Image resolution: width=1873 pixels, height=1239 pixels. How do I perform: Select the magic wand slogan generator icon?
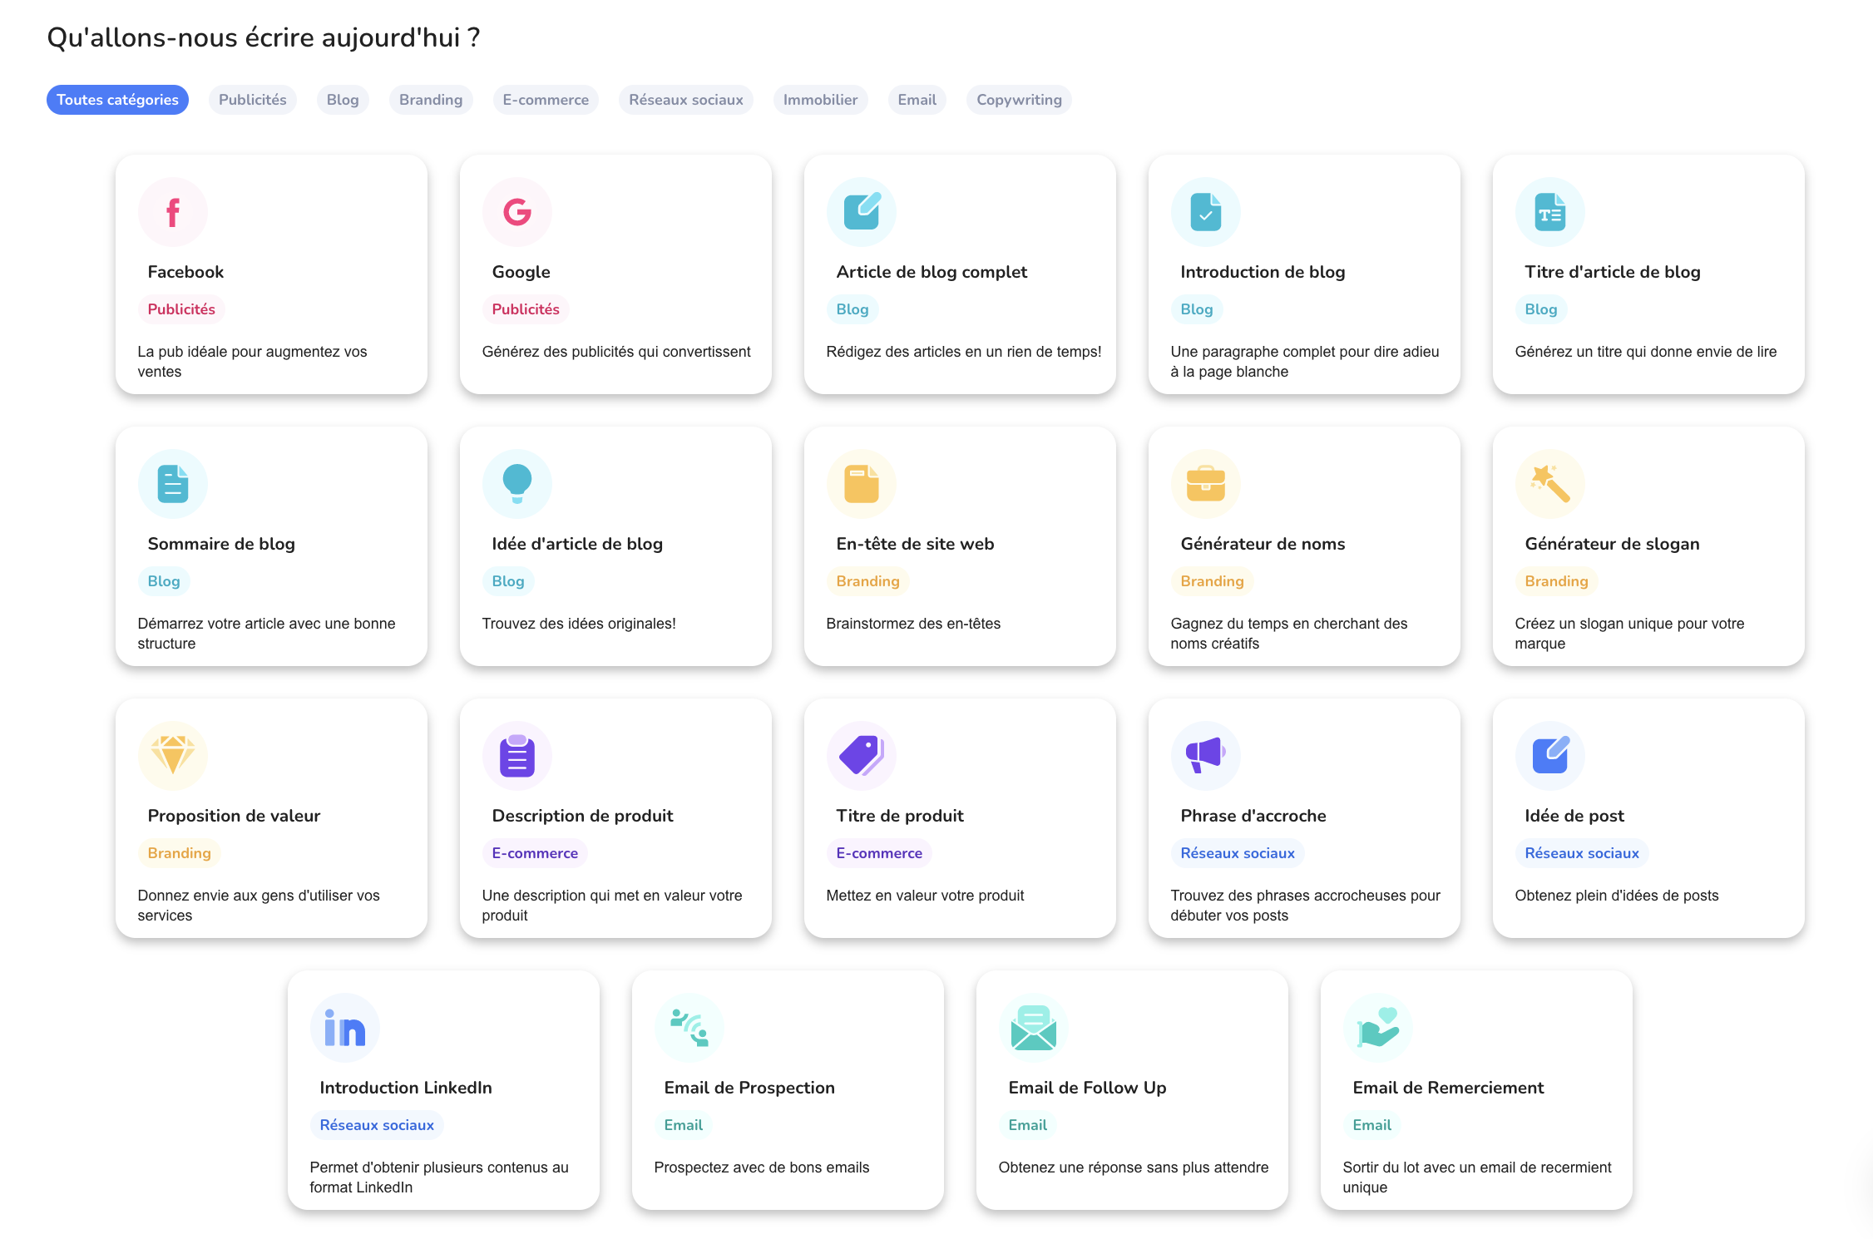(x=1550, y=483)
